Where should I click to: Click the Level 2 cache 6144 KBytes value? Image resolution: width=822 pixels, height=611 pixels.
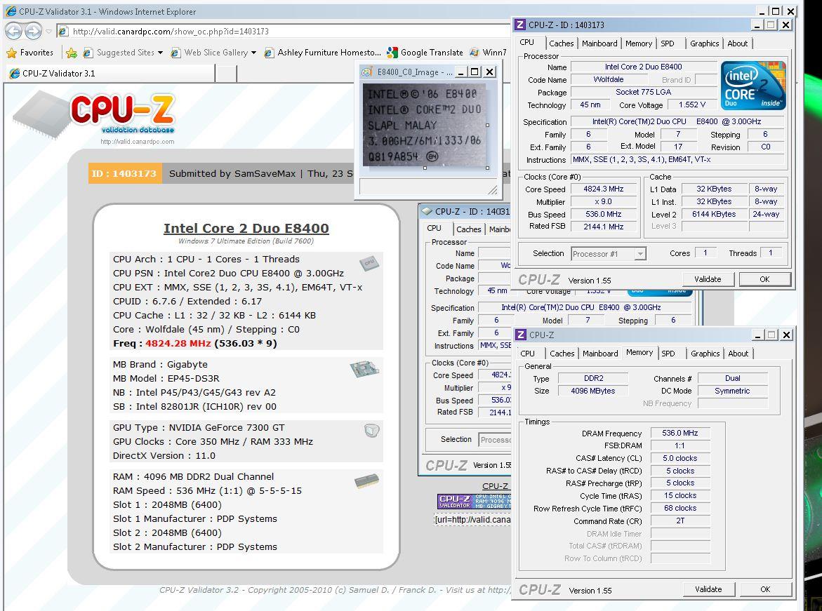pos(714,215)
